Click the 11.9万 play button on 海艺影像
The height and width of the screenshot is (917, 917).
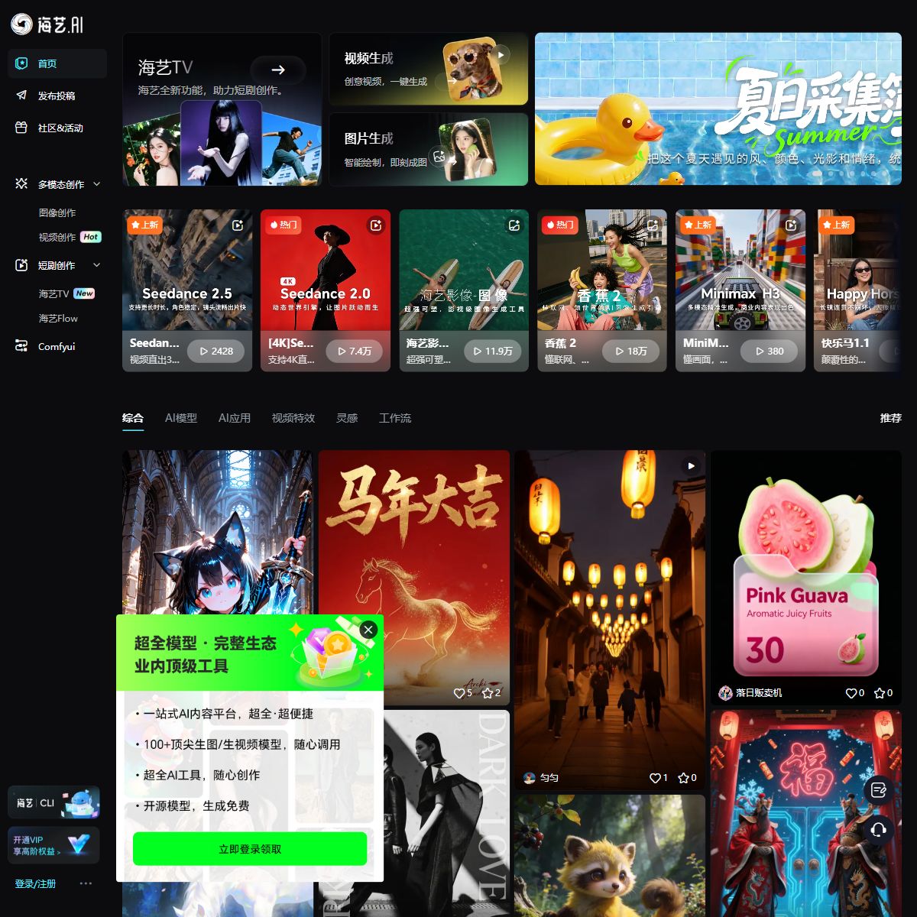point(493,351)
